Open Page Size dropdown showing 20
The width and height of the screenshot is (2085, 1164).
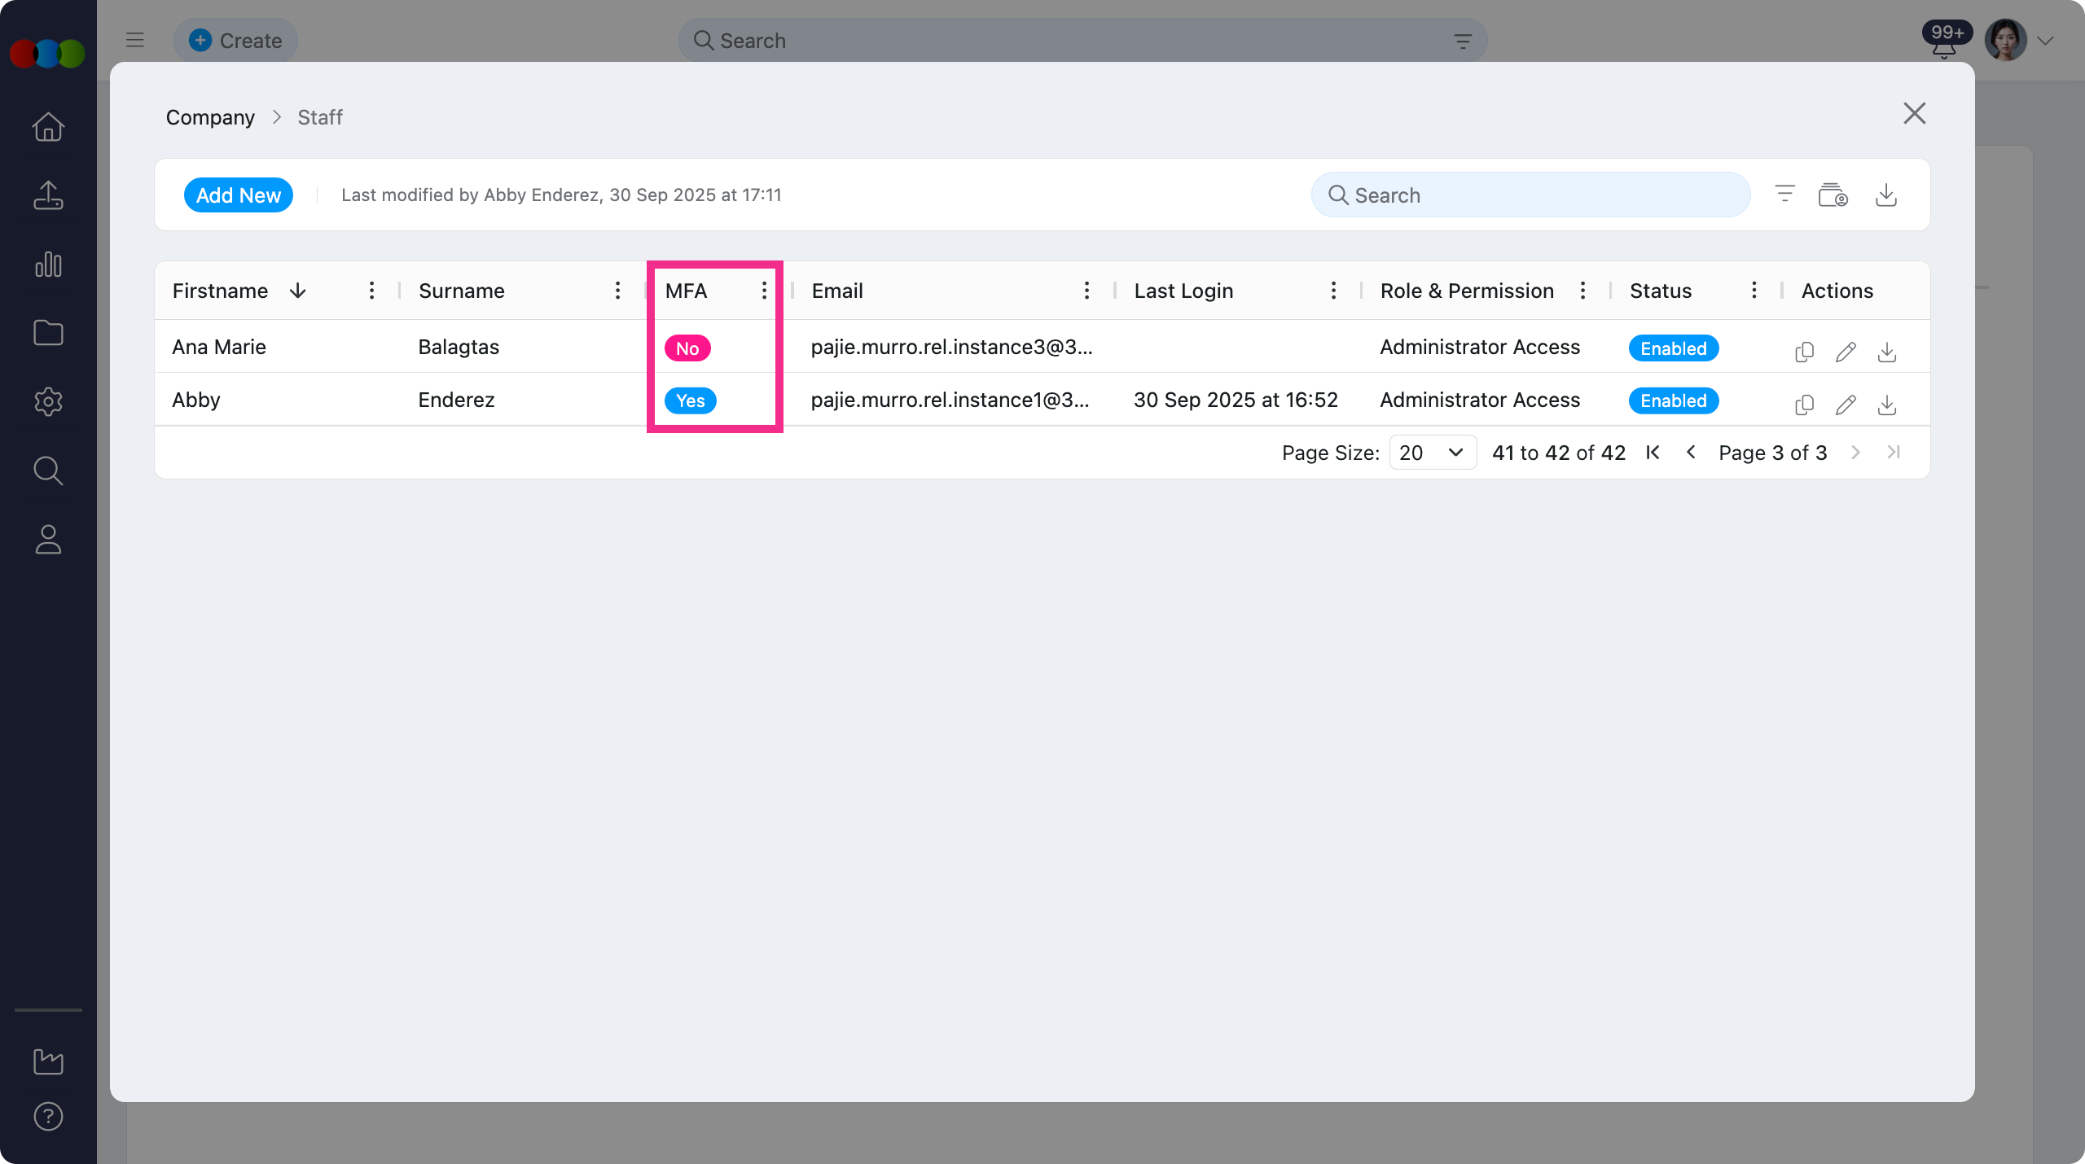(1432, 453)
